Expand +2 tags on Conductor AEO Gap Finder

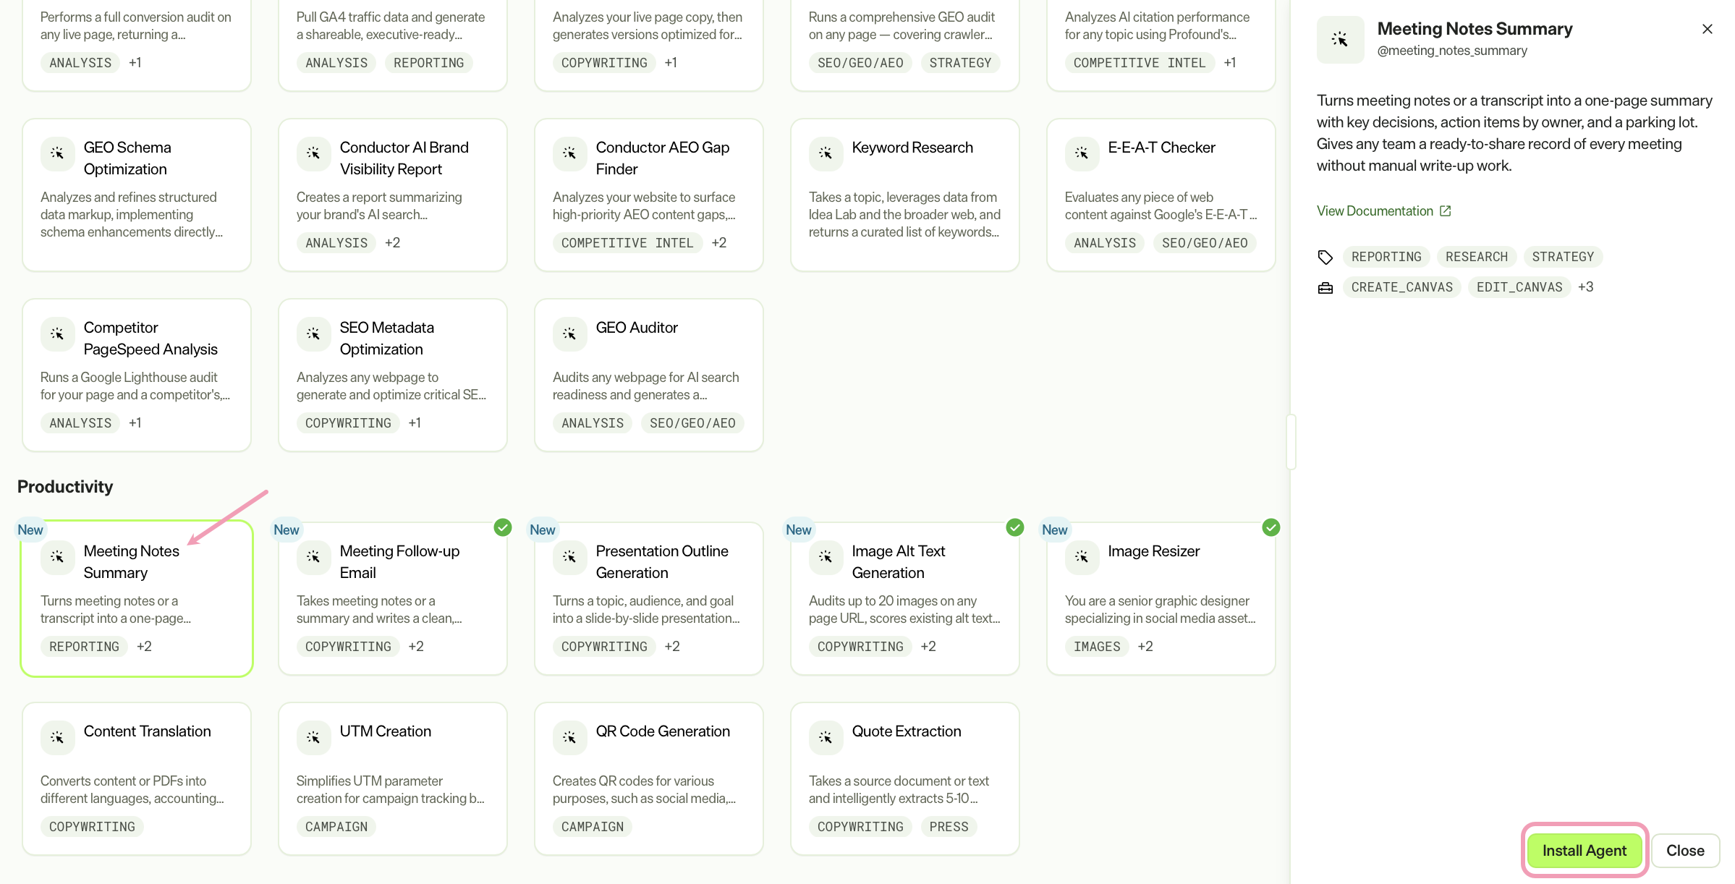(718, 243)
